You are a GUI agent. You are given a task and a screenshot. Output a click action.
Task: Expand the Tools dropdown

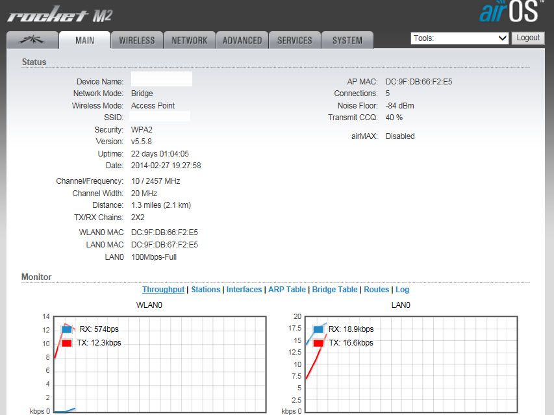pyautogui.click(x=460, y=38)
